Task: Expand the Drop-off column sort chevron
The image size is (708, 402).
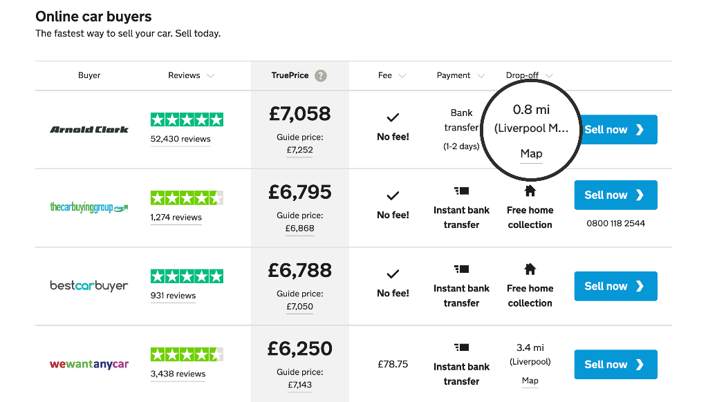Action: coord(550,76)
